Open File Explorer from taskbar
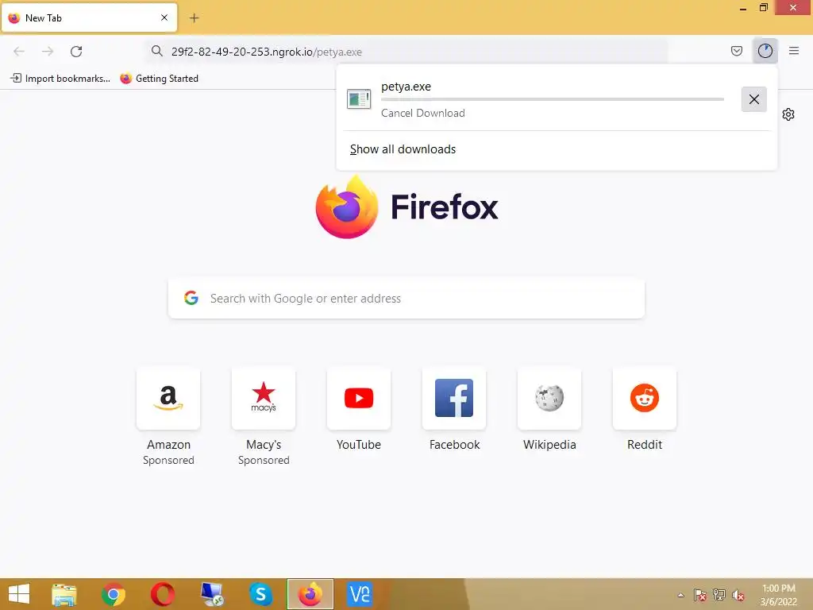The image size is (813, 610). 64,594
